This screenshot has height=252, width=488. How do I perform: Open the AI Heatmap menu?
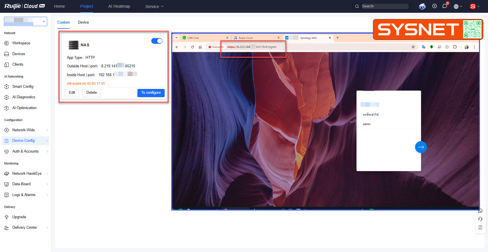[x=119, y=6]
